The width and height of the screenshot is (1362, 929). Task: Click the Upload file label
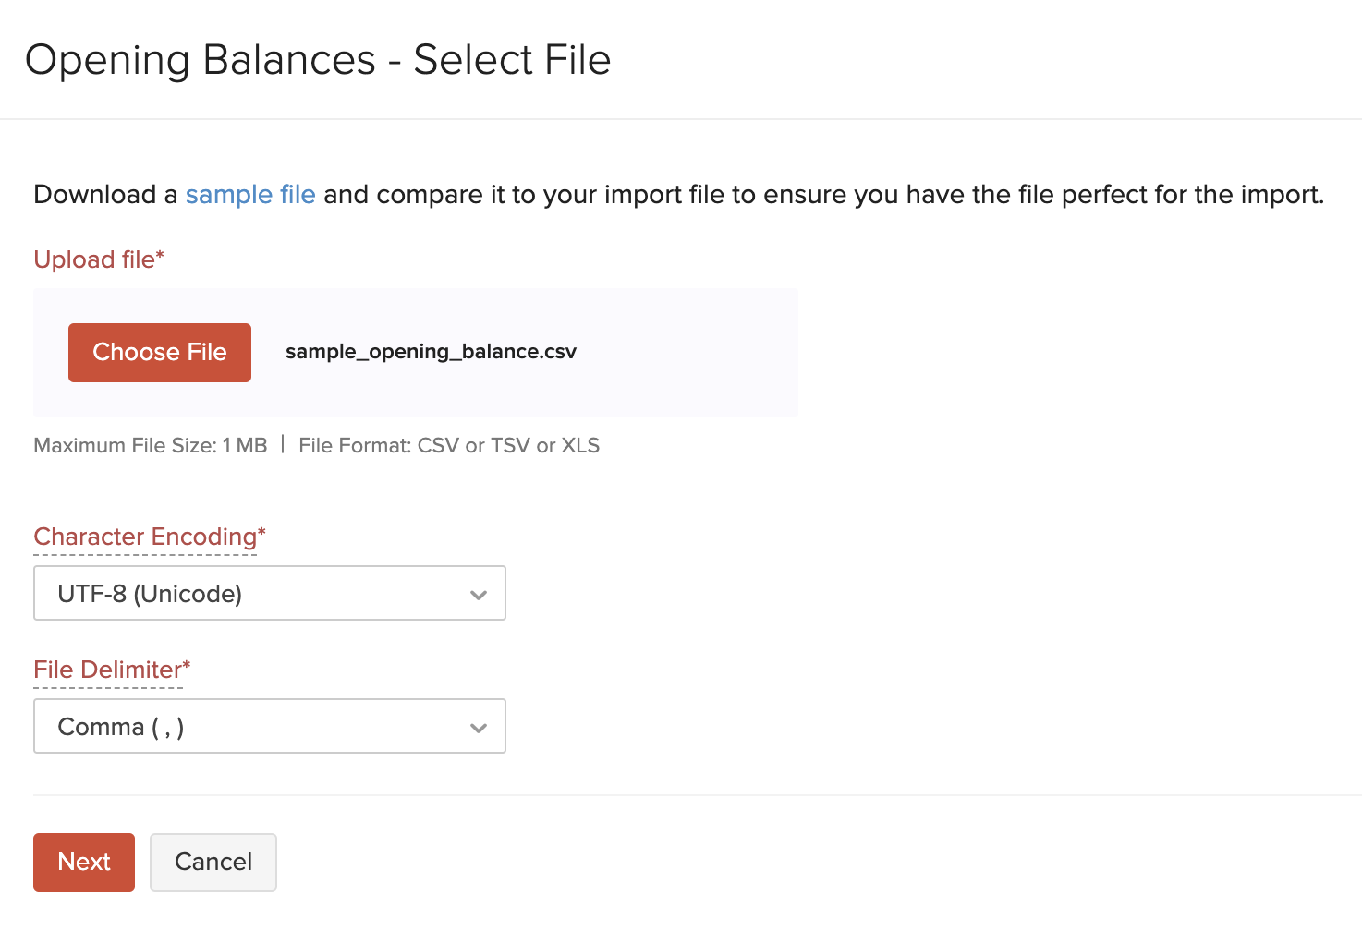[98, 259]
